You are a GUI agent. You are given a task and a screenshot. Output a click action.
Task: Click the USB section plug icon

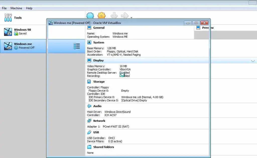89,132
